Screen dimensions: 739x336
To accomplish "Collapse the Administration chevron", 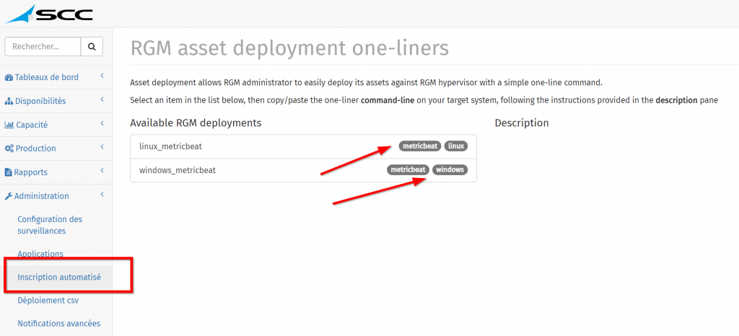I will tap(102, 195).
